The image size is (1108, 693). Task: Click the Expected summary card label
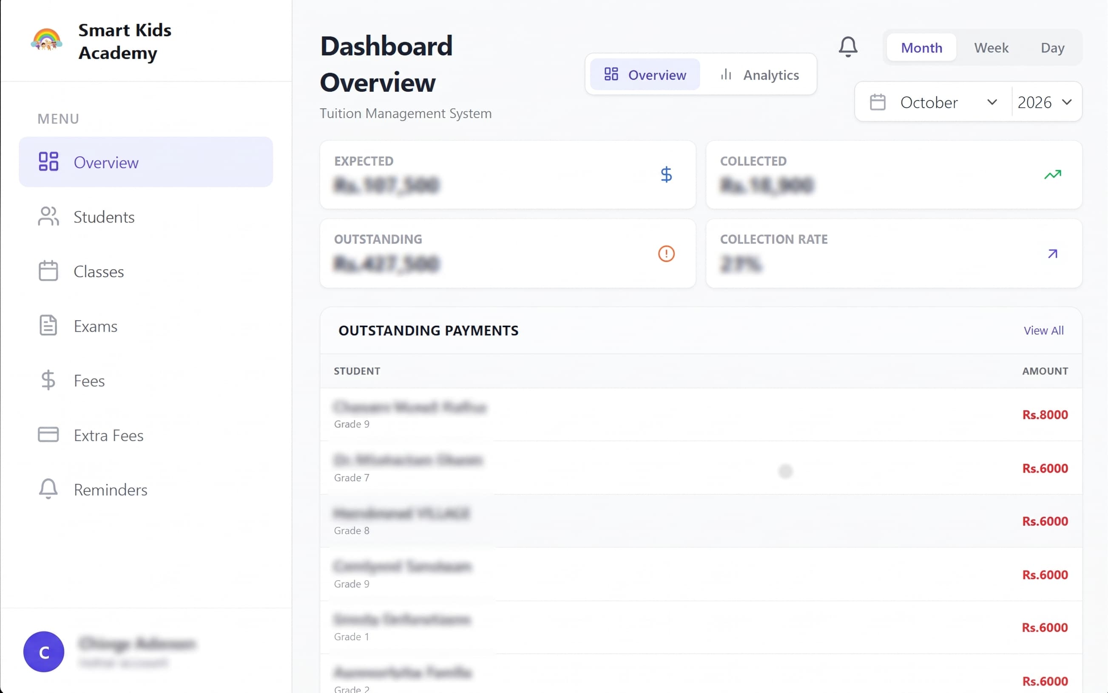pos(364,161)
